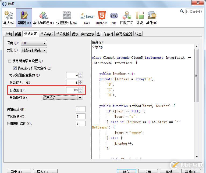Screen dimensions: 206x173
Task: Switch to the 提示 tab
Action: (x=75, y=34)
